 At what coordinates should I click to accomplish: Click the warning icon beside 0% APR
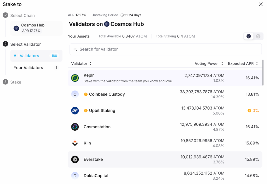point(249,111)
